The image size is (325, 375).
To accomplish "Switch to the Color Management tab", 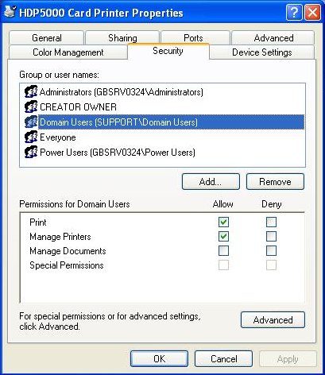I will 68,52.
